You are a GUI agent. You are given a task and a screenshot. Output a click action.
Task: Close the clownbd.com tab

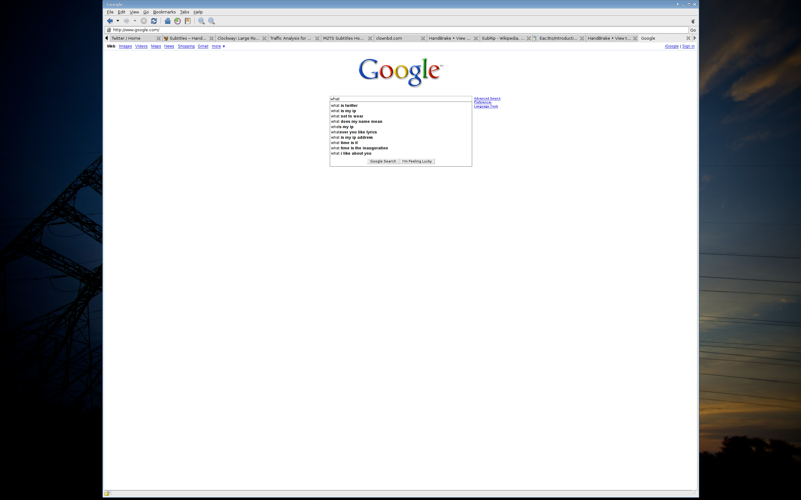point(423,38)
